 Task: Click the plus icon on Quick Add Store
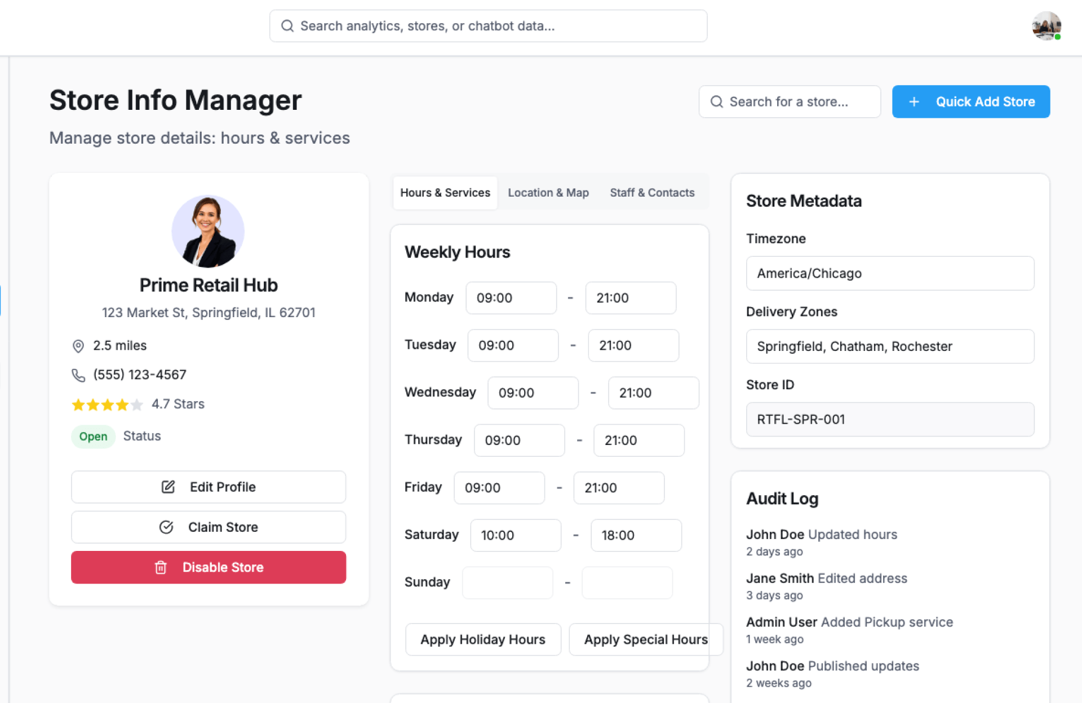[914, 102]
